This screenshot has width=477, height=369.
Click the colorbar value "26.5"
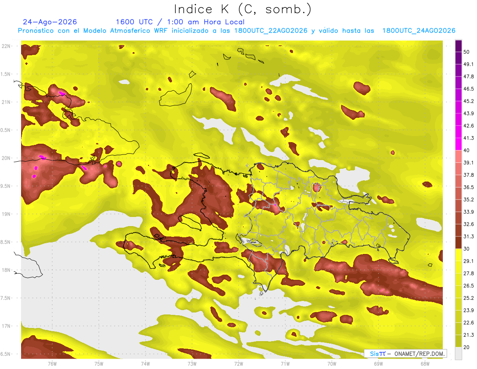tap(468, 286)
